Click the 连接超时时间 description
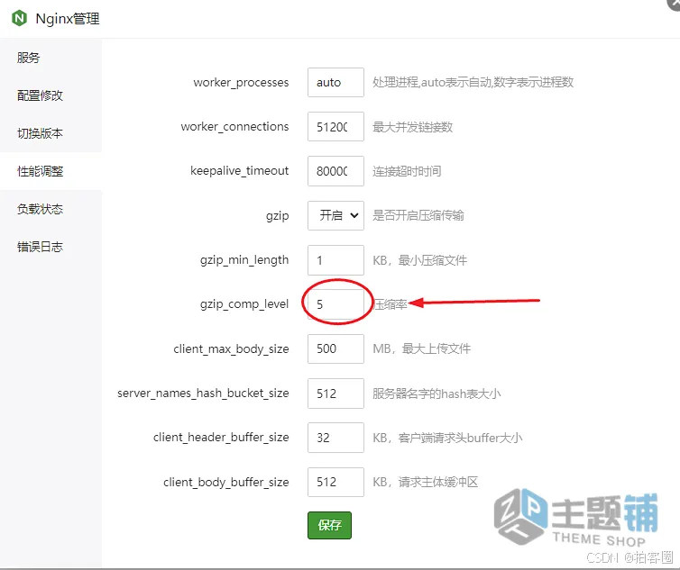Viewport: 680px width, 570px height. click(x=408, y=171)
